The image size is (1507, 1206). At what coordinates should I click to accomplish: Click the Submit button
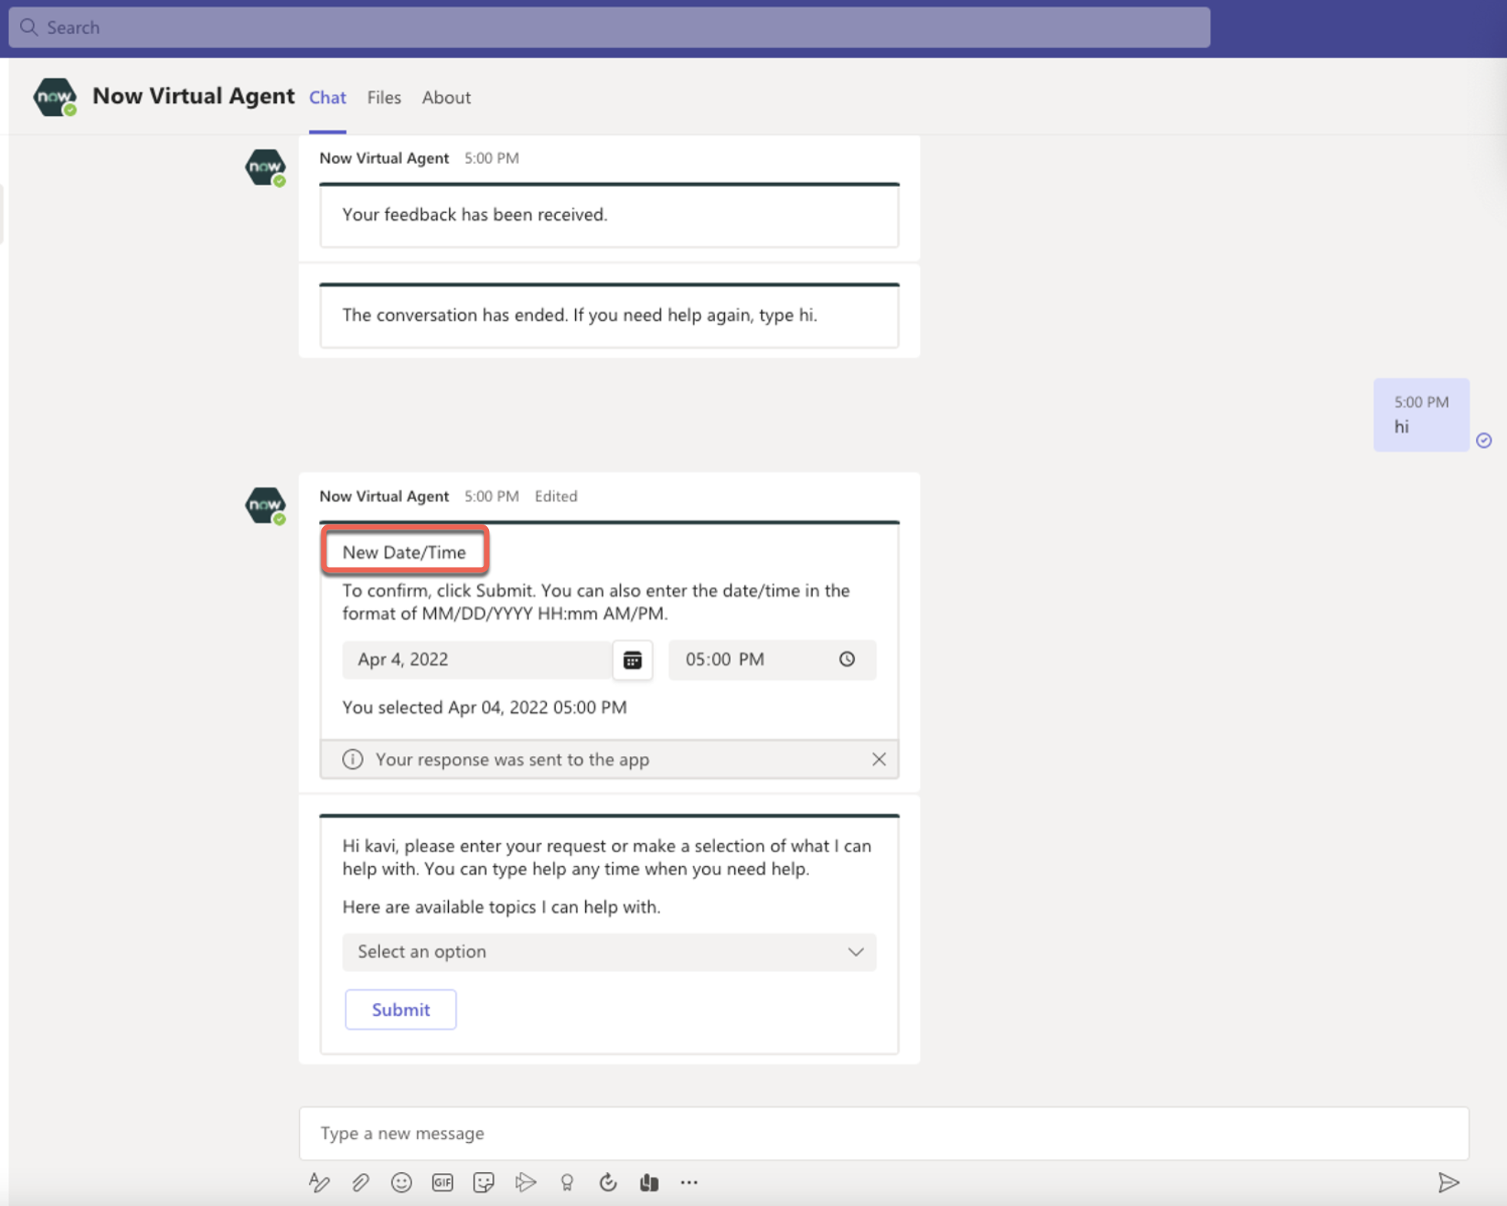[401, 1009]
